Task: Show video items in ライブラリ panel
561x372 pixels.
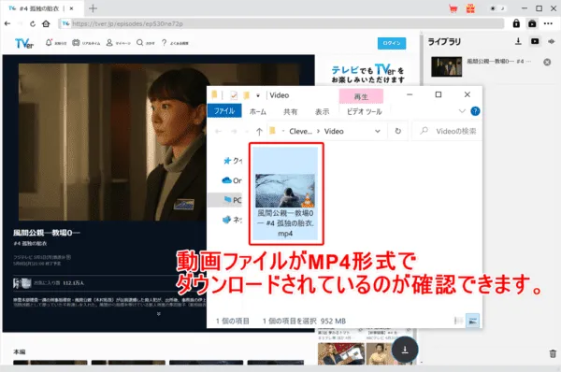Action: [x=535, y=41]
